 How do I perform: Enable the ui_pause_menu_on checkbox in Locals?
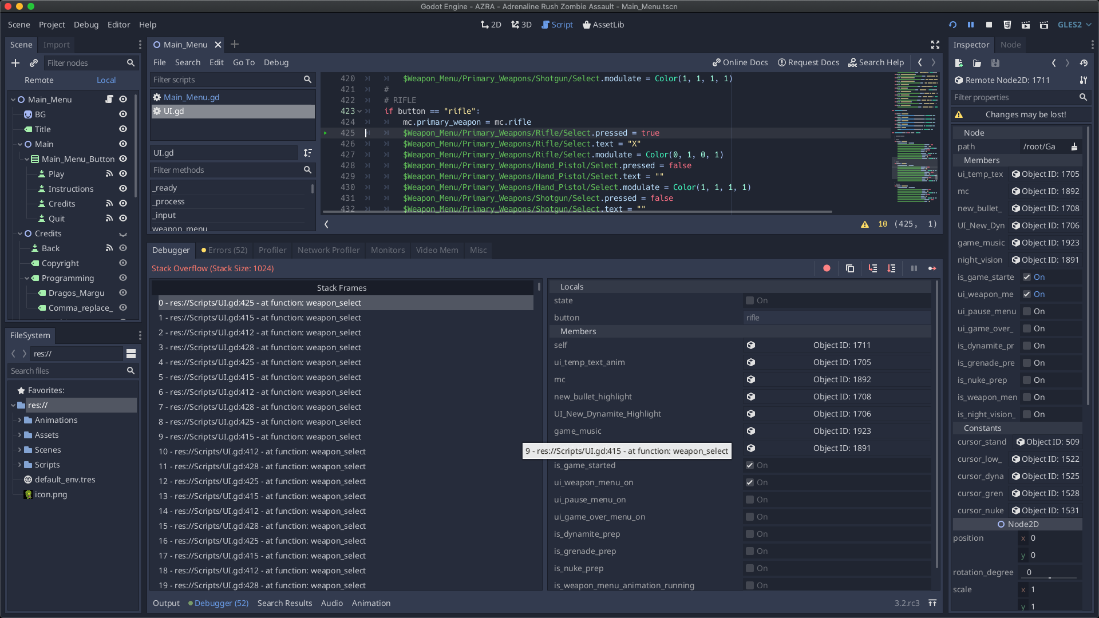750,500
